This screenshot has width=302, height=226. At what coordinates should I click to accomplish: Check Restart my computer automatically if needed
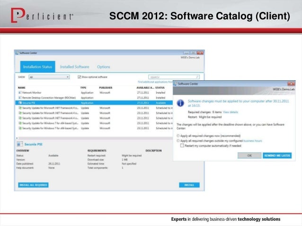pos(182,145)
